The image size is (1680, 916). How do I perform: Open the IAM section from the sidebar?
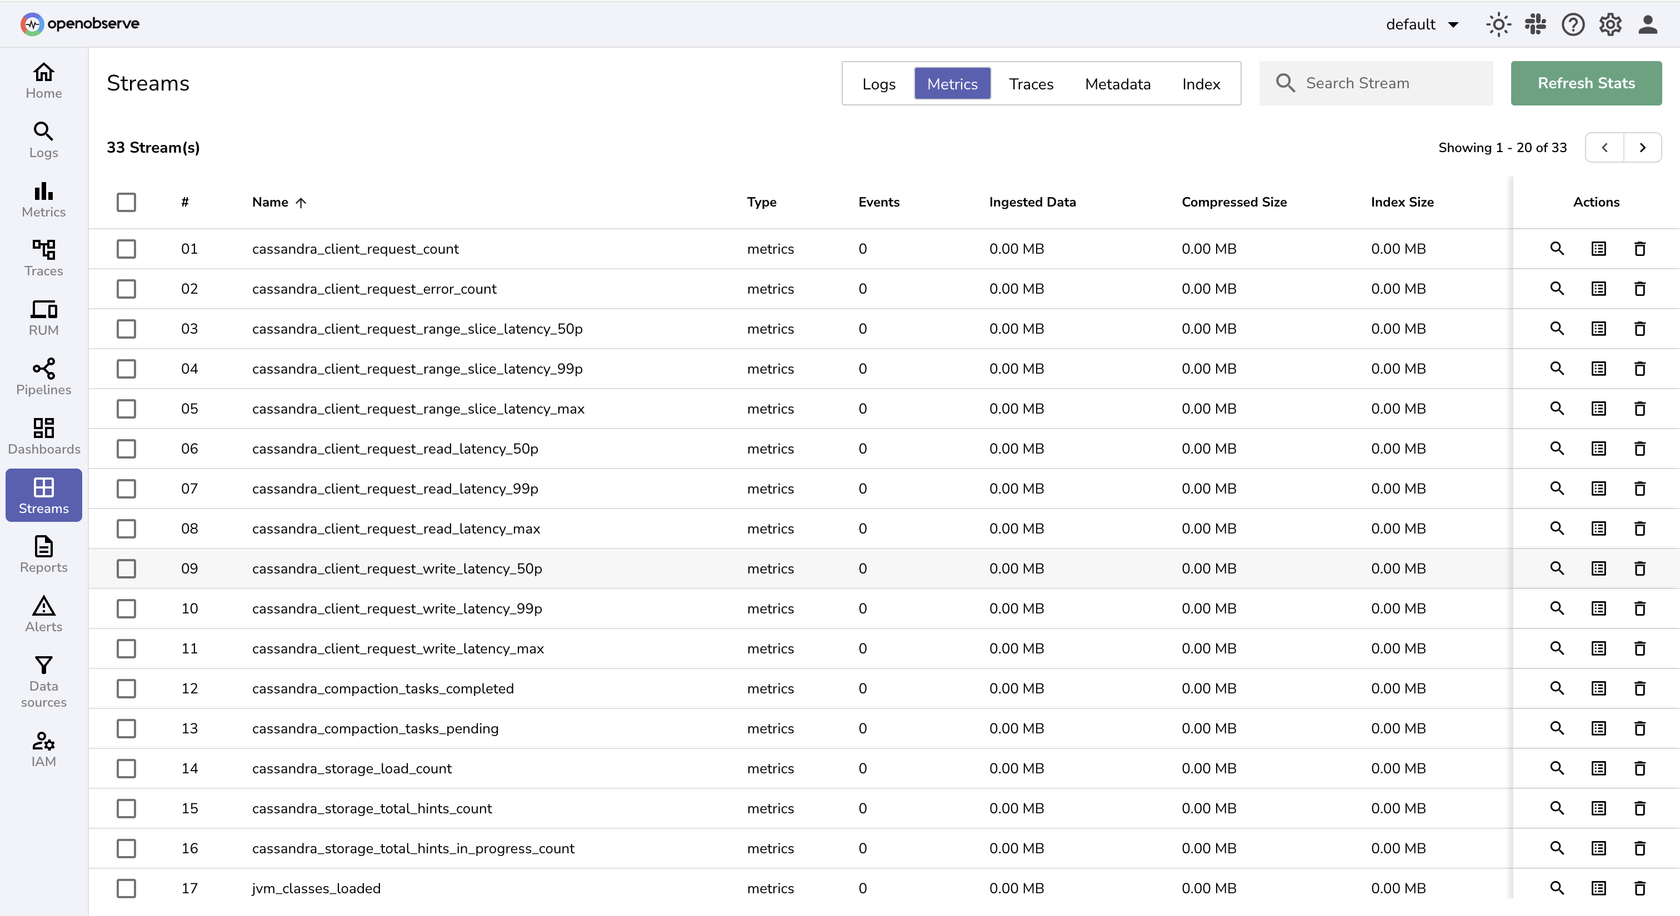[43, 748]
